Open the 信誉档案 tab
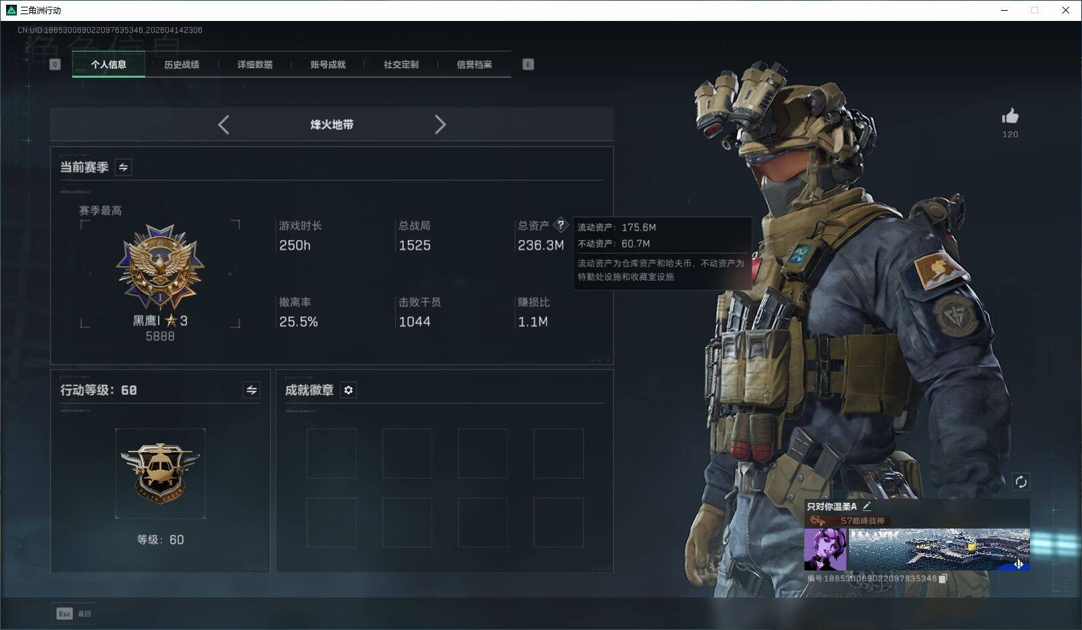Viewport: 1082px width, 630px height. pyautogui.click(x=474, y=64)
